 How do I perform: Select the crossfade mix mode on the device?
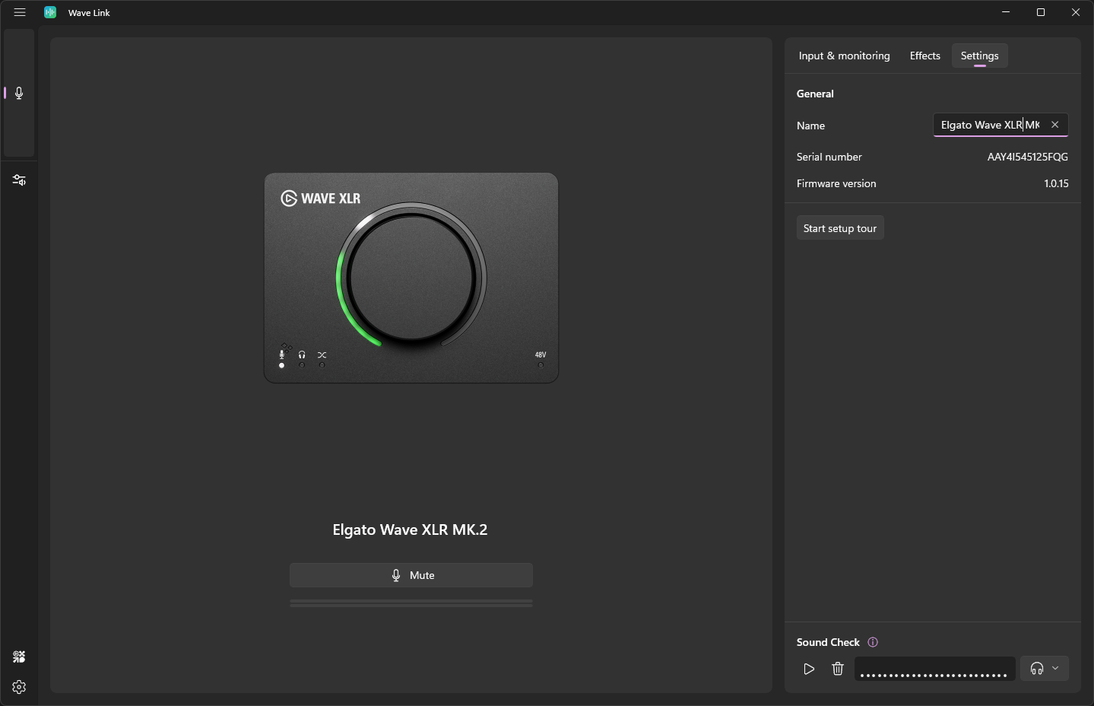pos(322,355)
